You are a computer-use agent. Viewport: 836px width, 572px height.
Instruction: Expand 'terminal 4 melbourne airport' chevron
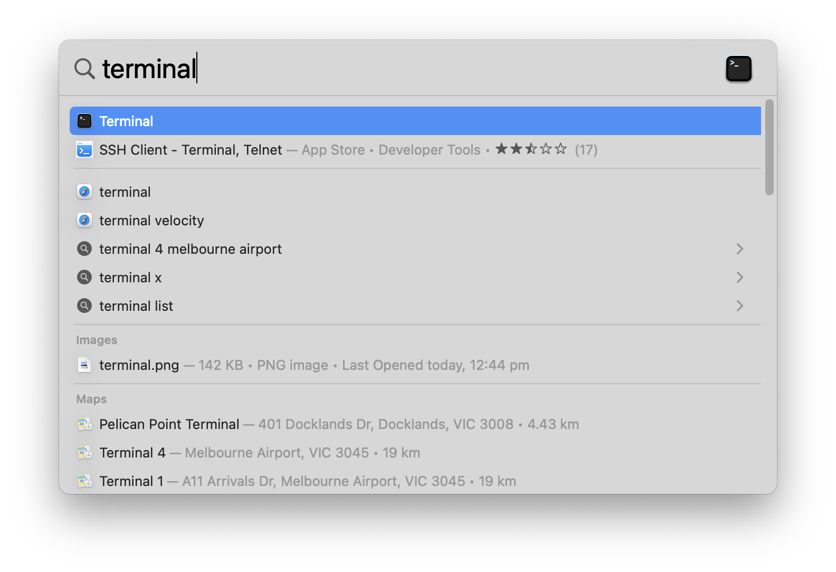[739, 249]
